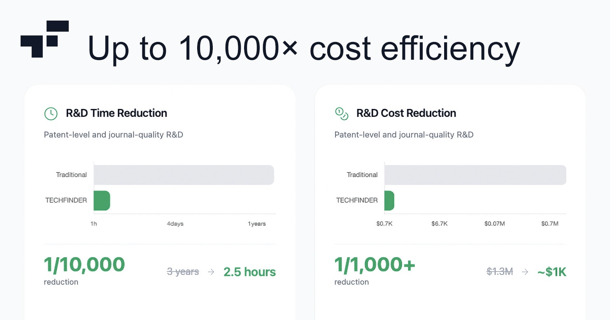Viewport: 610px width, 320px height.
Task: Click the "1years" axis label
Action: click(257, 224)
